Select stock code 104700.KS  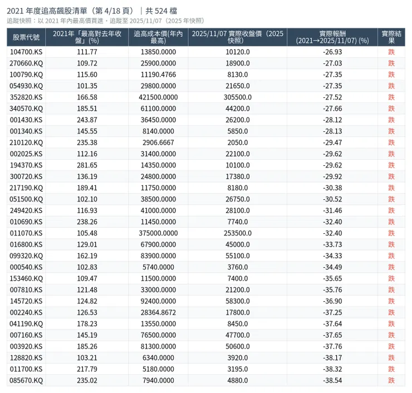pos(26,52)
